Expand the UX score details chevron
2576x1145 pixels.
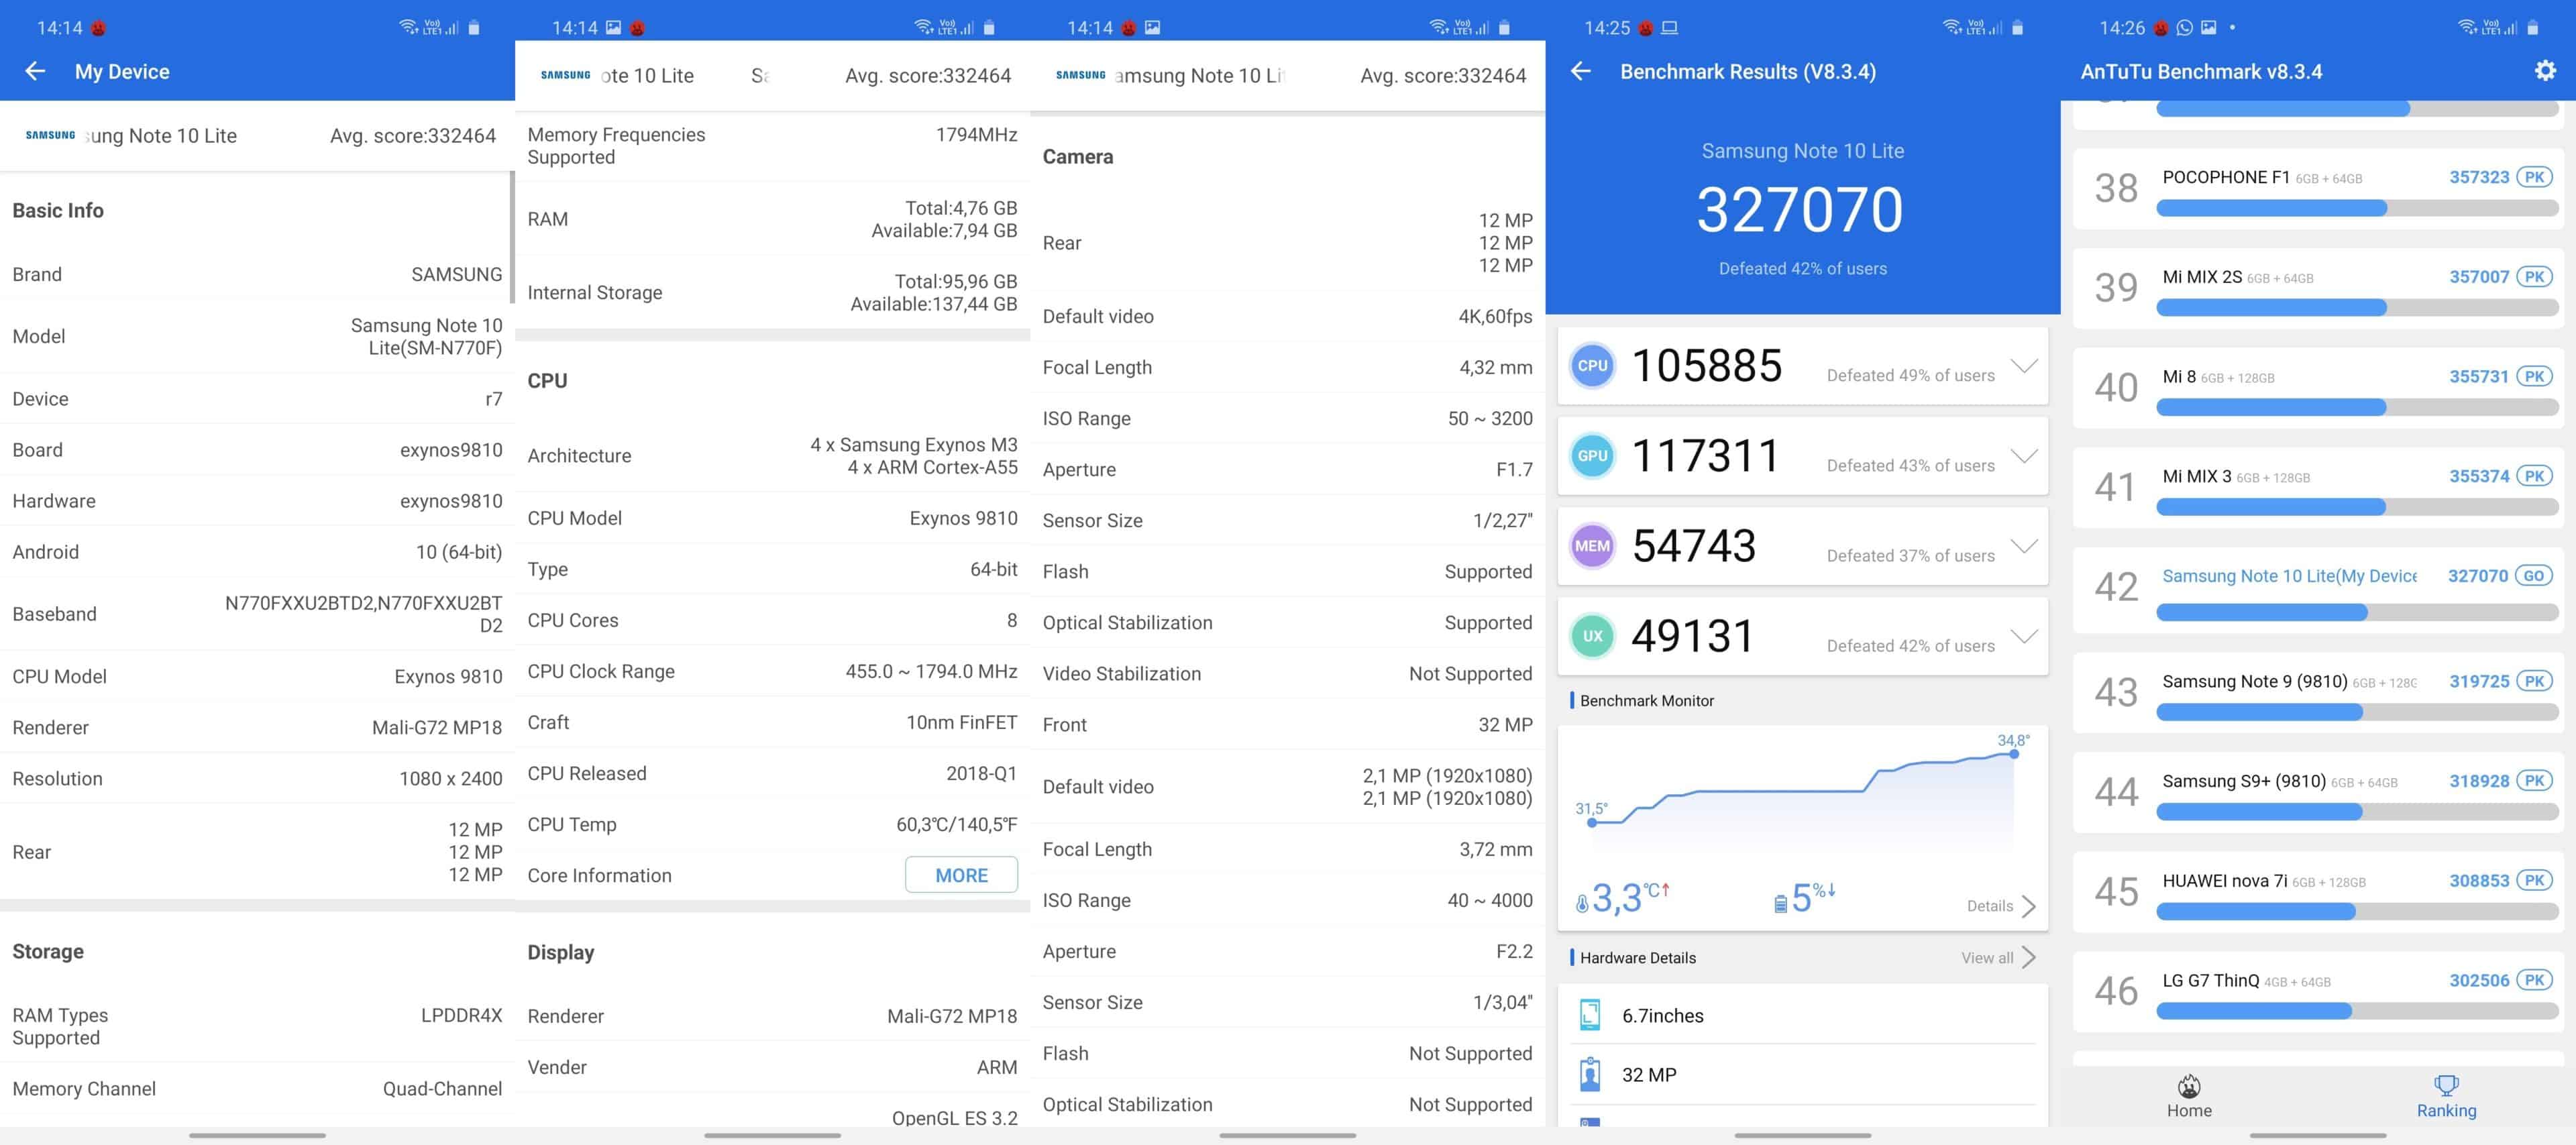click(x=2024, y=636)
